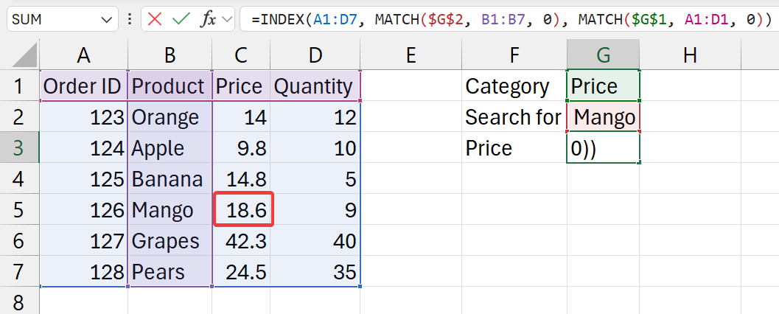Select row 3 header
This screenshot has width=779, height=314.
[19, 148]
